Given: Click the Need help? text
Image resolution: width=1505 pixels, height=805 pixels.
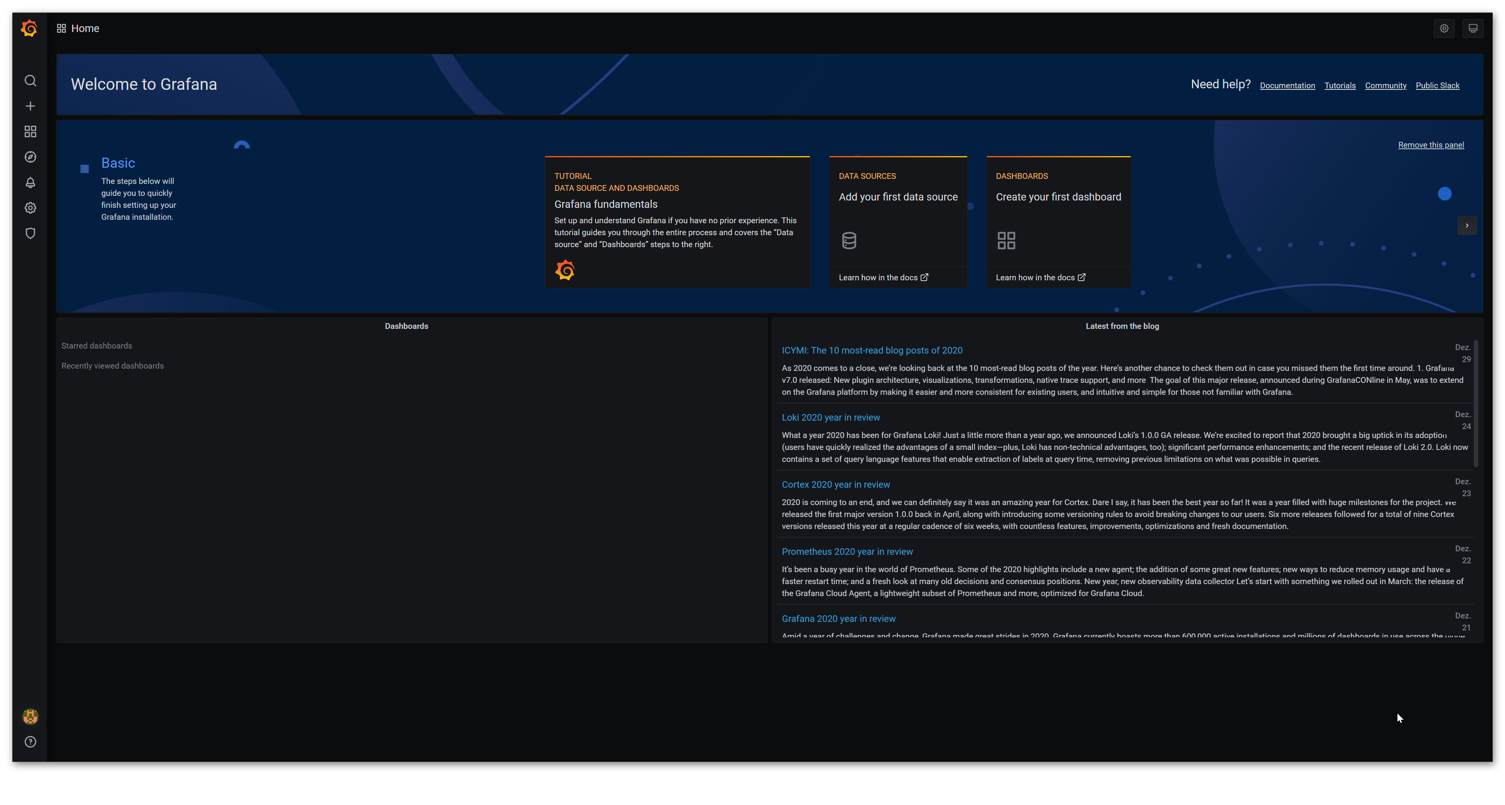Looking at the screenshot, I should click(1220, 84).
